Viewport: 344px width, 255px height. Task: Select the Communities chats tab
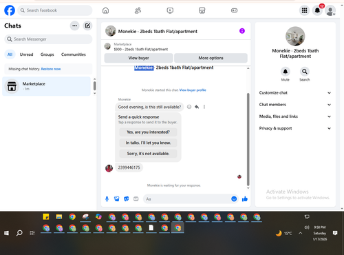74,54
